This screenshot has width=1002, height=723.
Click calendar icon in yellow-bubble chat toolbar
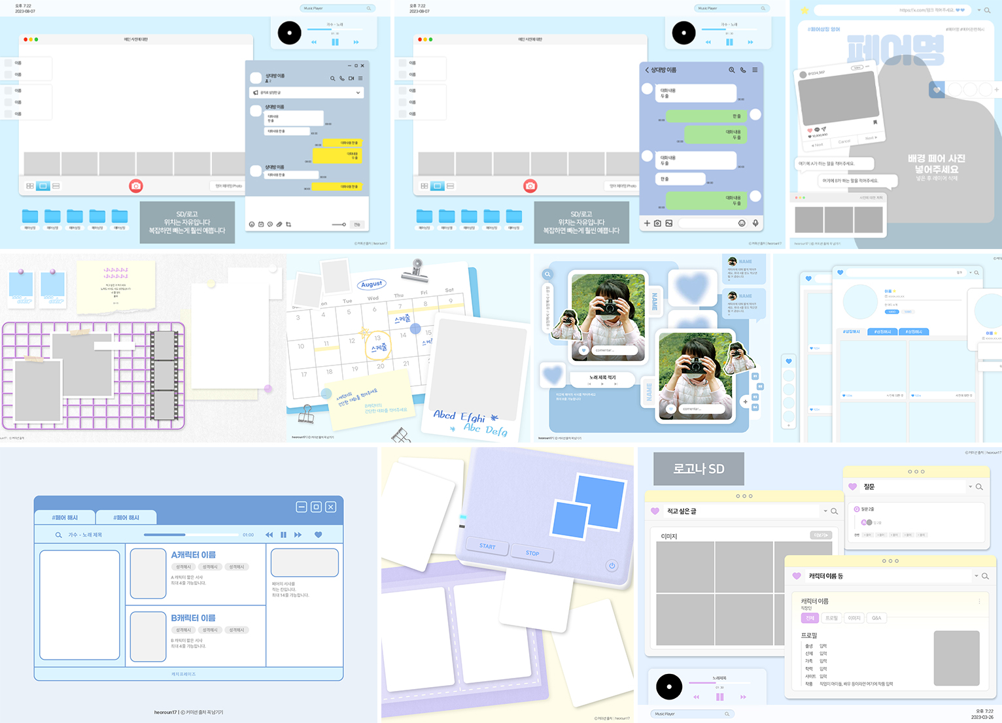click(261, 224)
